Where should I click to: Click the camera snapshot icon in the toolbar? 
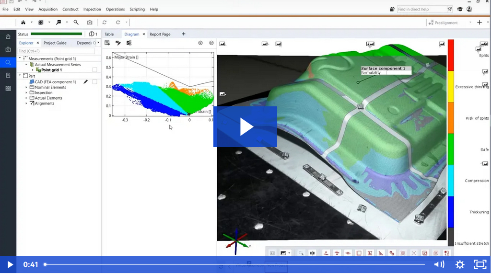90,23
